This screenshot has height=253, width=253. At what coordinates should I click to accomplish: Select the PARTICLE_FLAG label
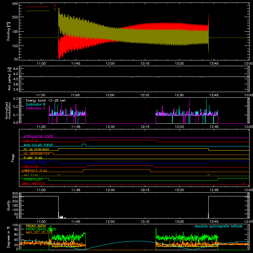(35, 170)
